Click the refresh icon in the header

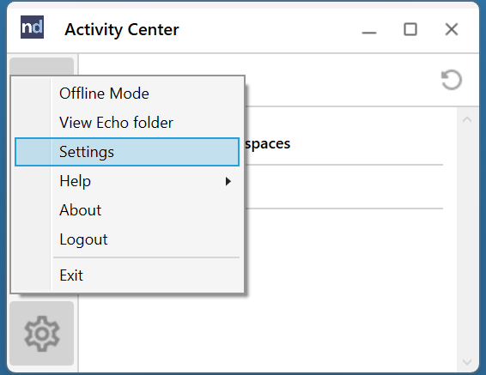(x=452, y=80)
